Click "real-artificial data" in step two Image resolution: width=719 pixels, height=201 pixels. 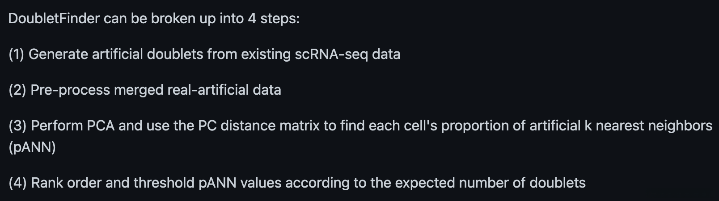(x=224, y=90)
